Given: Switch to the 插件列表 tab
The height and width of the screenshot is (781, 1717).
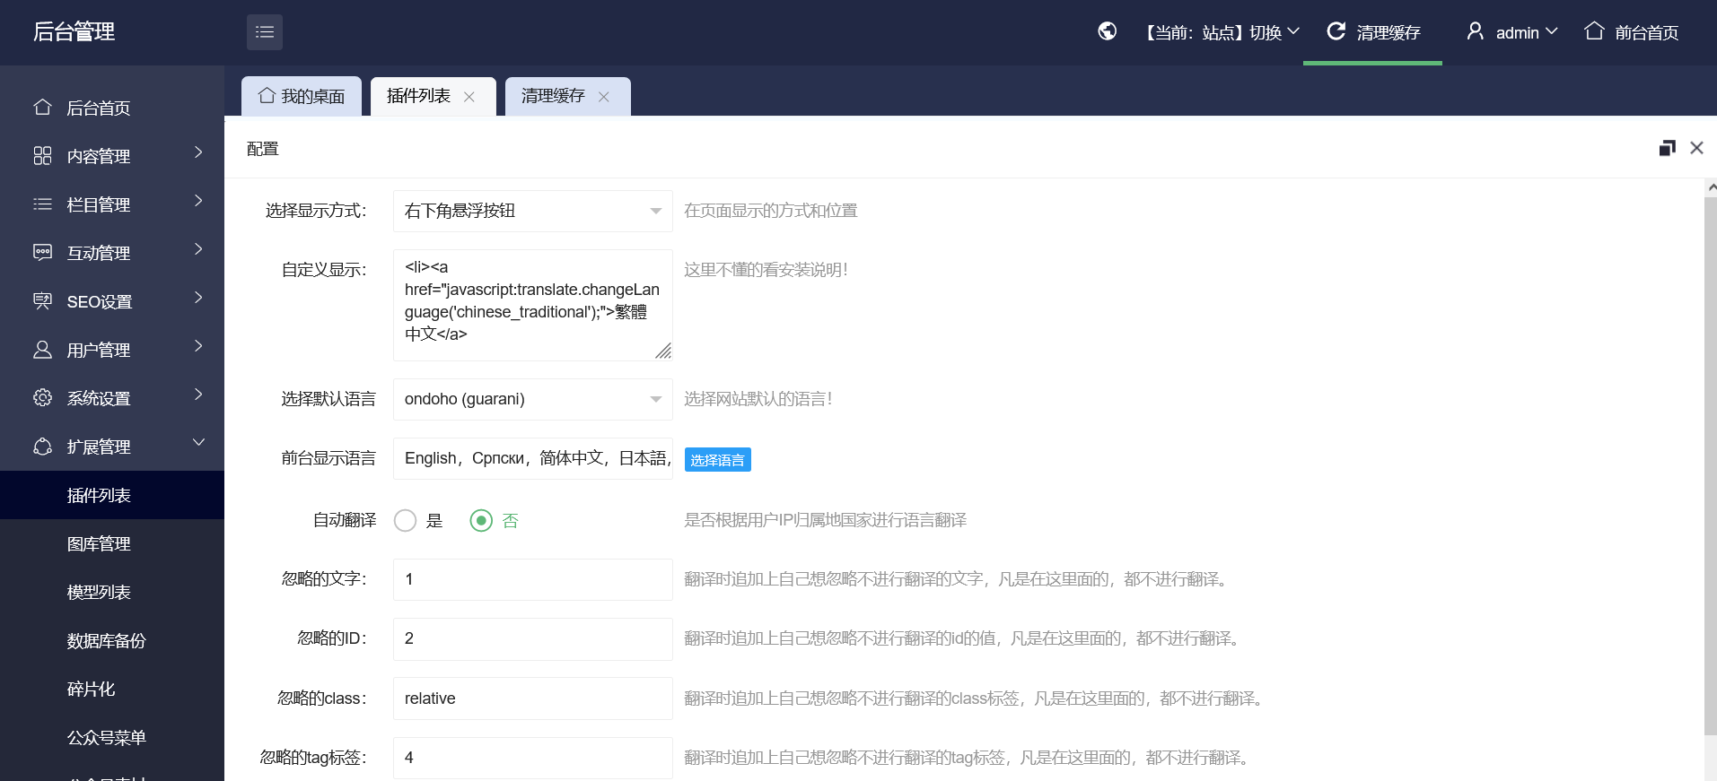Looking at the screenshot, I should pos(434,96).
